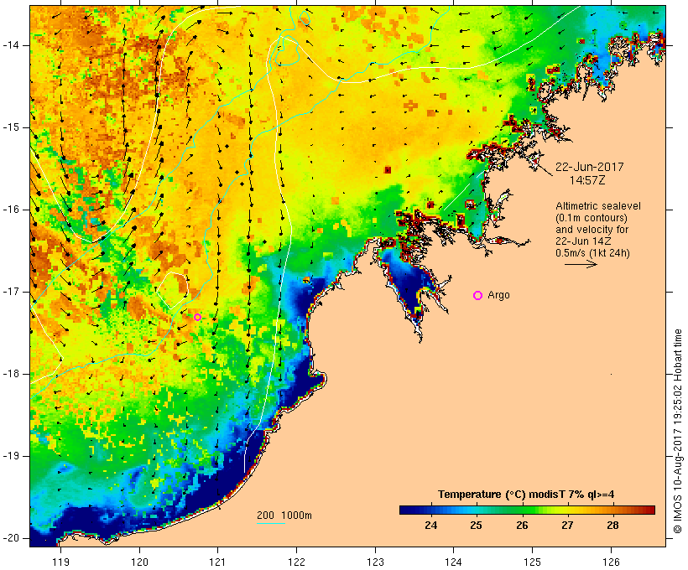Click longitude axis label 120
Viewport: 688px width, 570px height.
[x=139, y=562]
